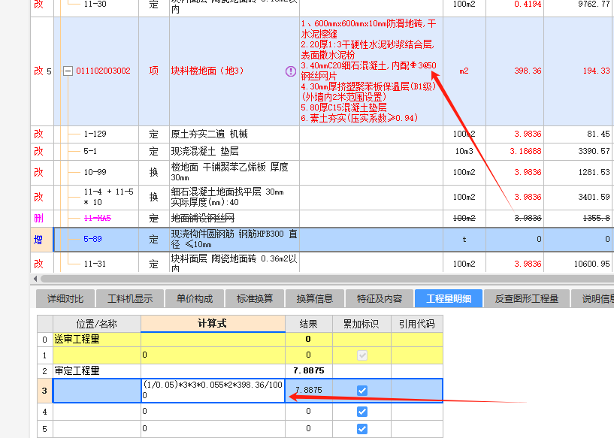This screenshot has height=438, width=614.
Task: Click the purple warning icon beside 块料楼地面（地3）
Action: 291,71
